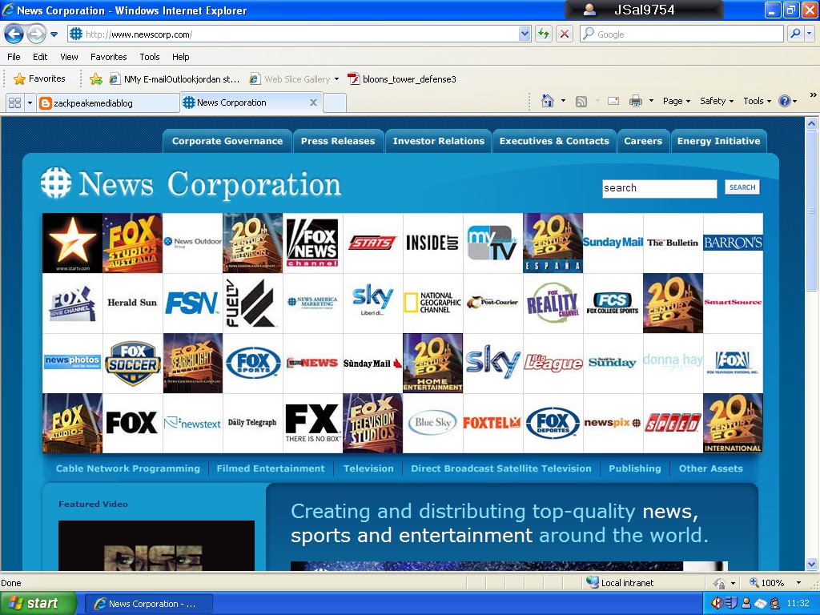The image size is (820, 615).
Task: Click the Read Mail icon
Action: click(613, 101)
